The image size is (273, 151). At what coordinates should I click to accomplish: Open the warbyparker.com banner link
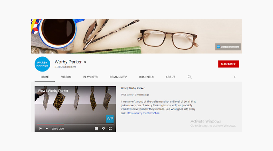(x=228, y=47)
